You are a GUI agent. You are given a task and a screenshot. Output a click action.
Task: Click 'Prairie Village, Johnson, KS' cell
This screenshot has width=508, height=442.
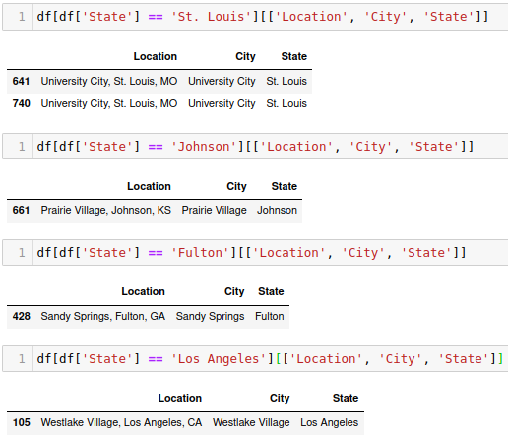click(x=106, y=210)
